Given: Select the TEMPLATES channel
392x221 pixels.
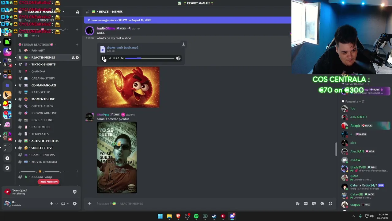Looking at the screenshot, I should 40,134.
